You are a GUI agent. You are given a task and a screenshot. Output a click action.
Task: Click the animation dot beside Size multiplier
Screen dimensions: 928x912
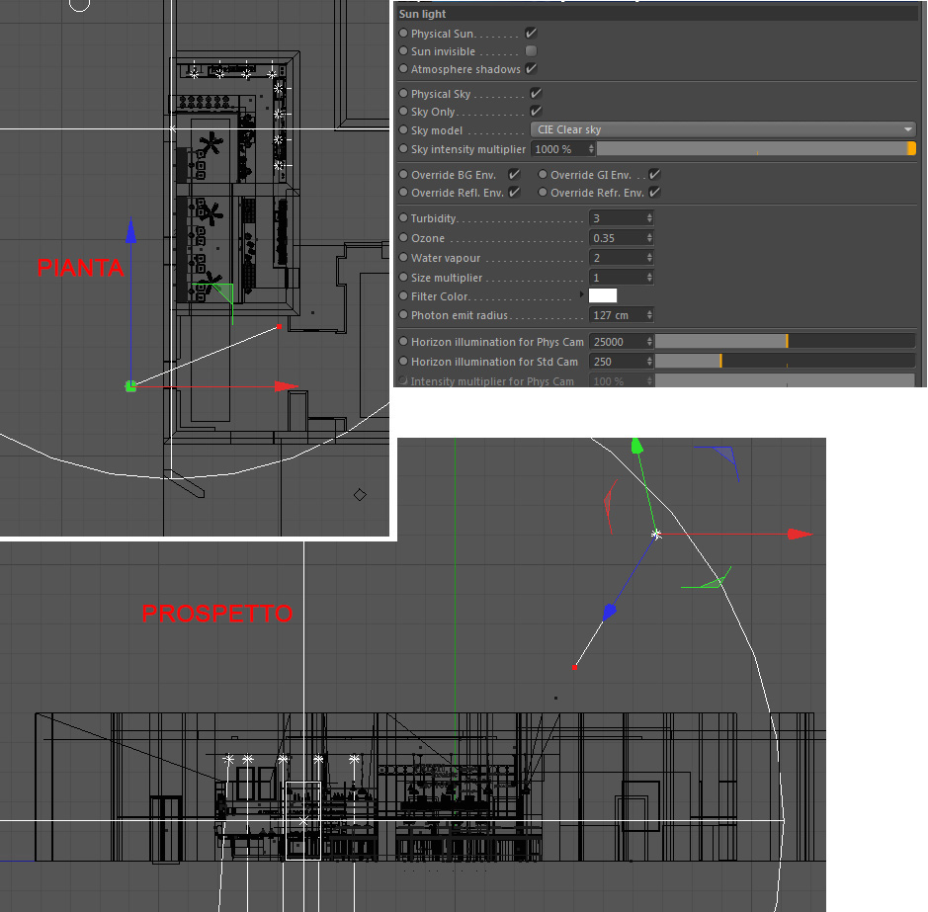coord(403,277)
